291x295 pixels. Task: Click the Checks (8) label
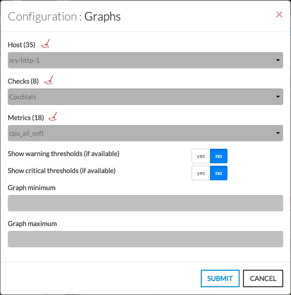click(x=23, y=81)
